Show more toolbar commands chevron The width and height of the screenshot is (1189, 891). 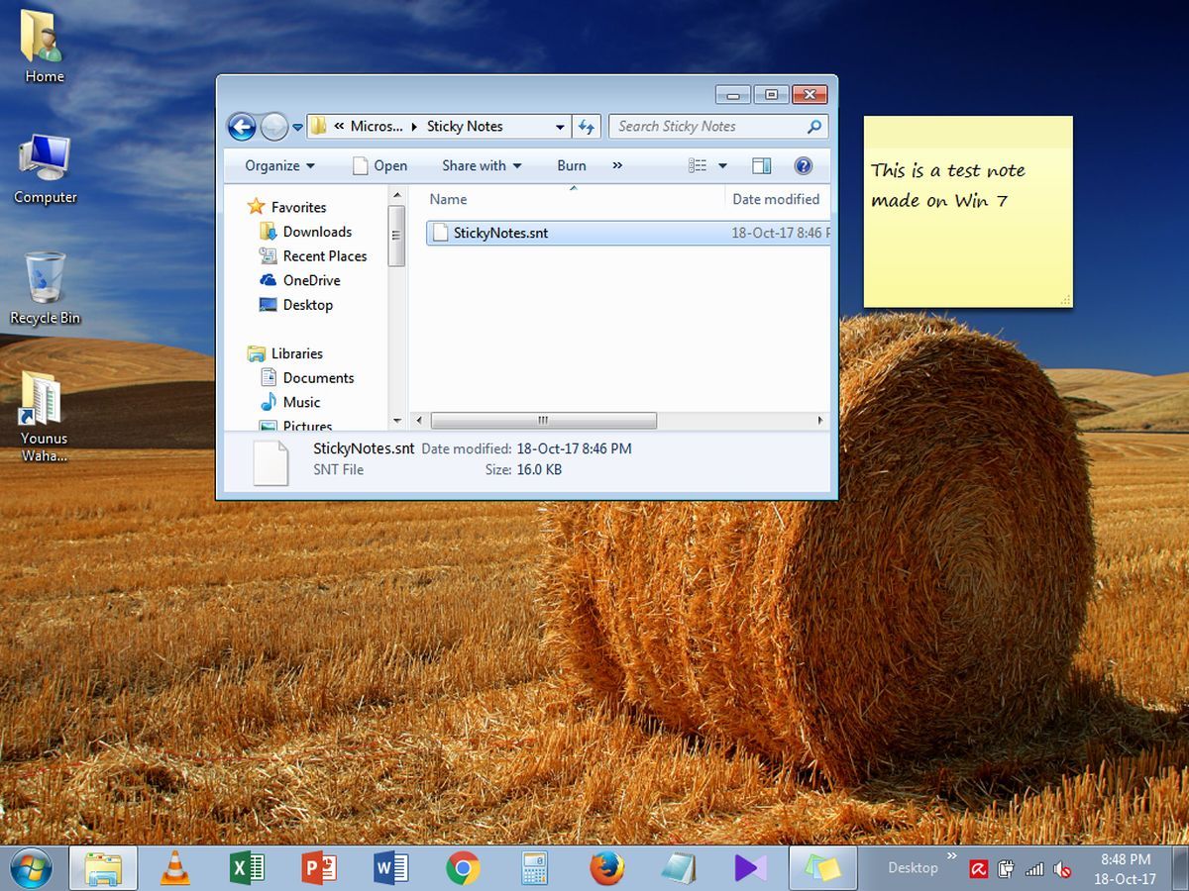coord(617,165)
